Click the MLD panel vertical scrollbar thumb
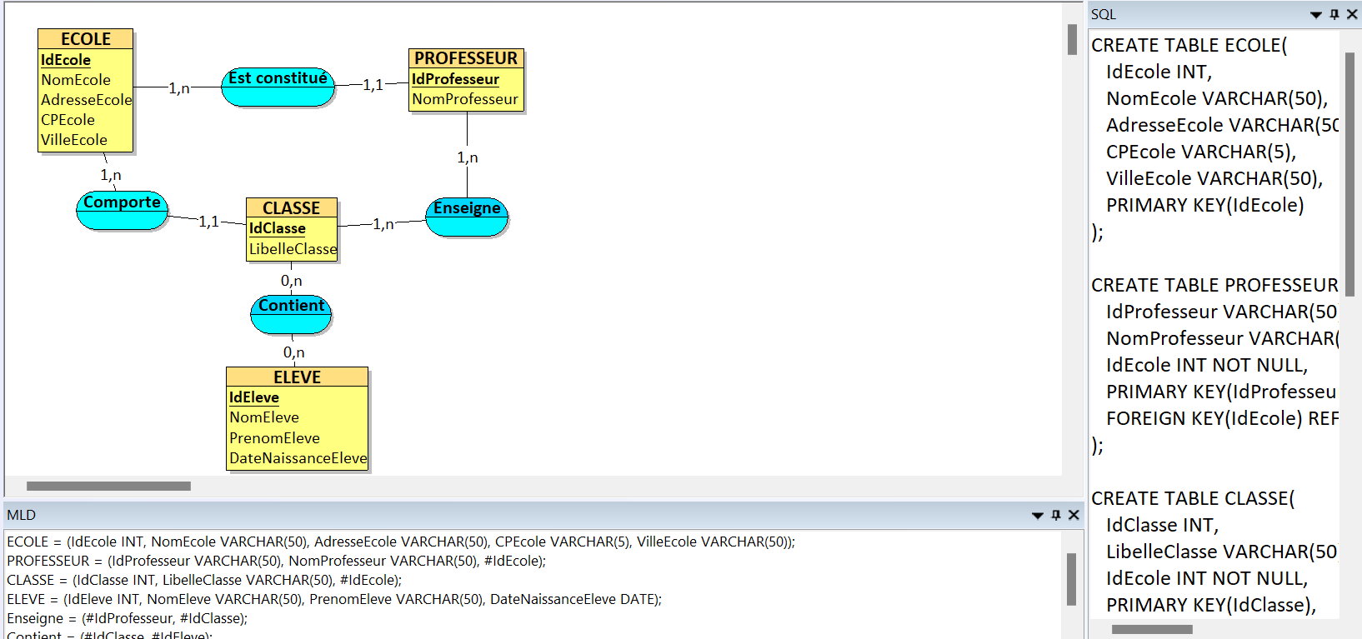Screen dimensions: 1362x639 tap(1071, 580)
